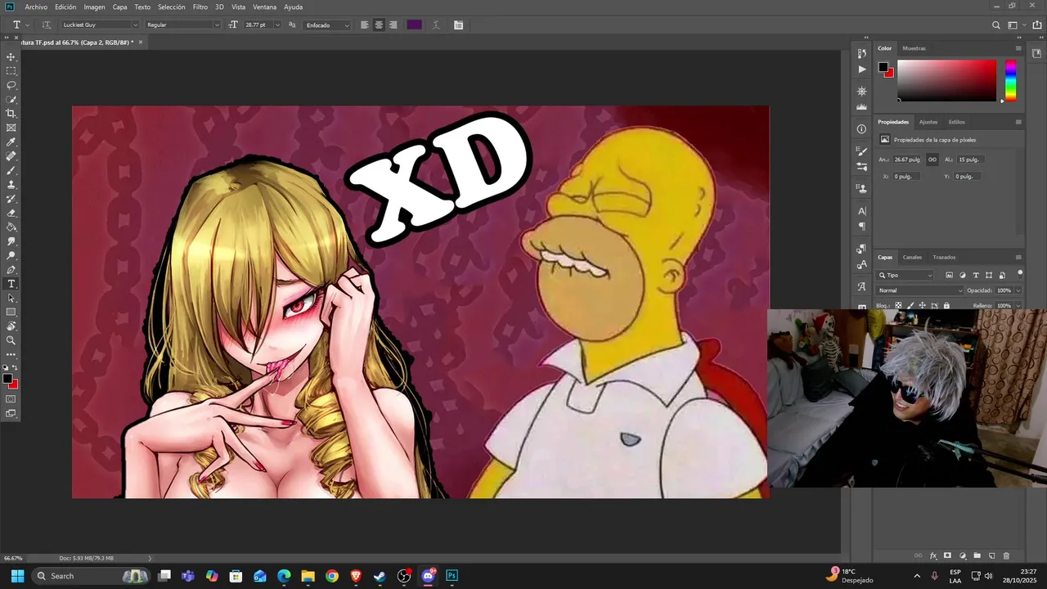Select the Pen tool
Viewport: 1047px width, 589px height.
tap(11, 270)
